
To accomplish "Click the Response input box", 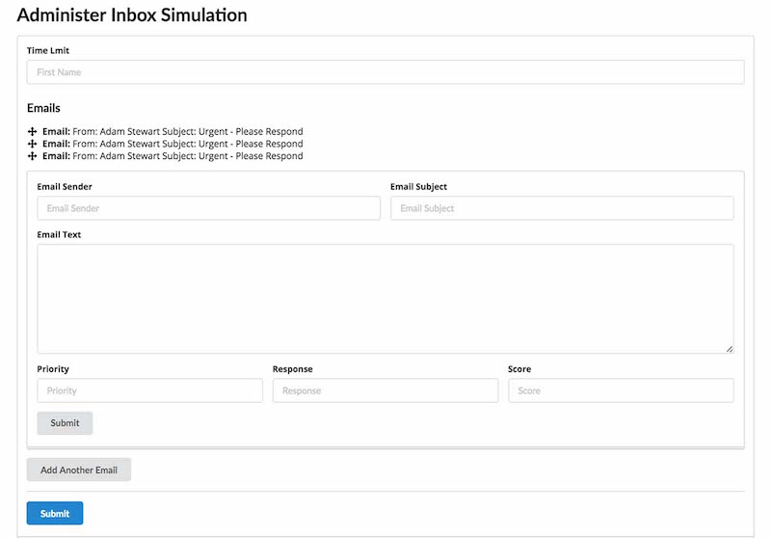I will coord(385,390).
